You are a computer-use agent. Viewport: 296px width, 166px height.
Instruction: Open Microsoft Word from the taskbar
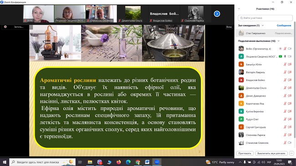click(x=147, y=162)
